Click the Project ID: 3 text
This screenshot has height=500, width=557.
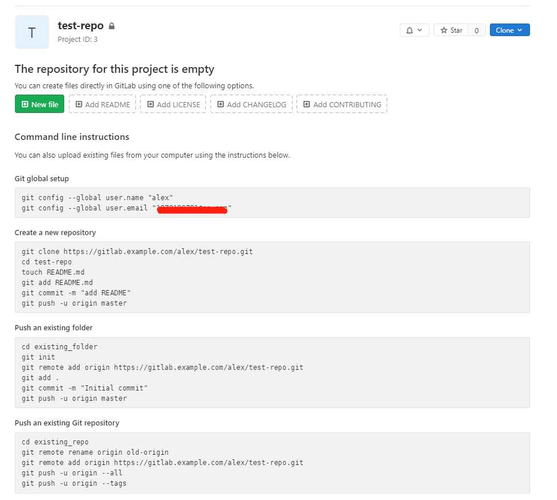click(77, 40)
